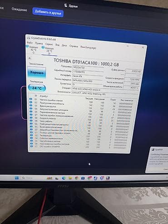Click the Наихудшее column header
The image size is (168, 224).
coord(99,99)
